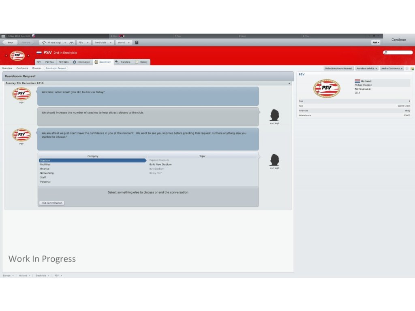Viewport: 415px width, 311px height.
Task: Open the PSV breadcrumb dropdown at bottom
Action: [58, 275]
